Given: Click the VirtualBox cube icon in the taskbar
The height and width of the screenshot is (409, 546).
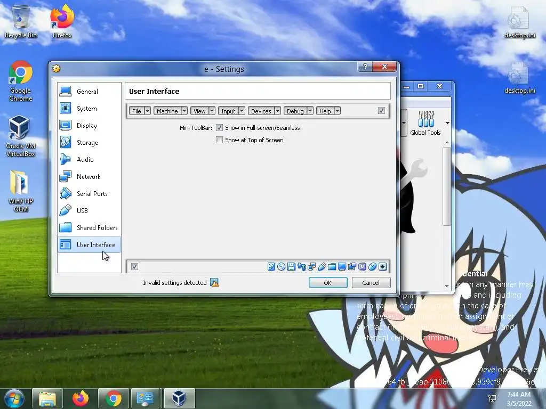Looking at the screenshot, I should pyautogui.click(x=179, y=398).
